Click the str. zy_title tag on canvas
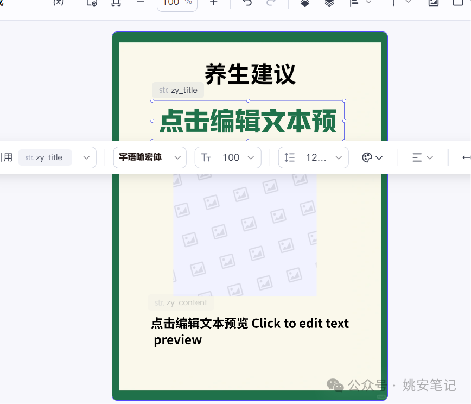This screenshot has width=471, height=404. [178, 90]
